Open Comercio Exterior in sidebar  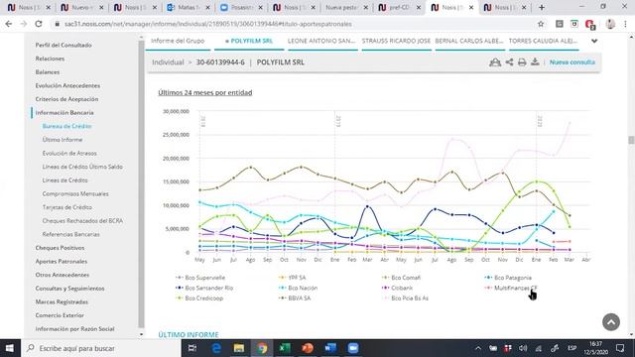coord(60,315)
